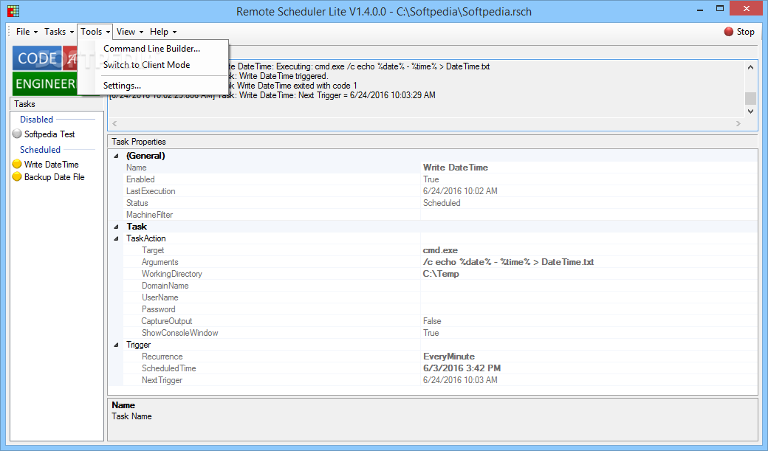
Task: Click the yellow status circle beside Write DateTime
Action: pyautogui.click(x=17, y=164)
